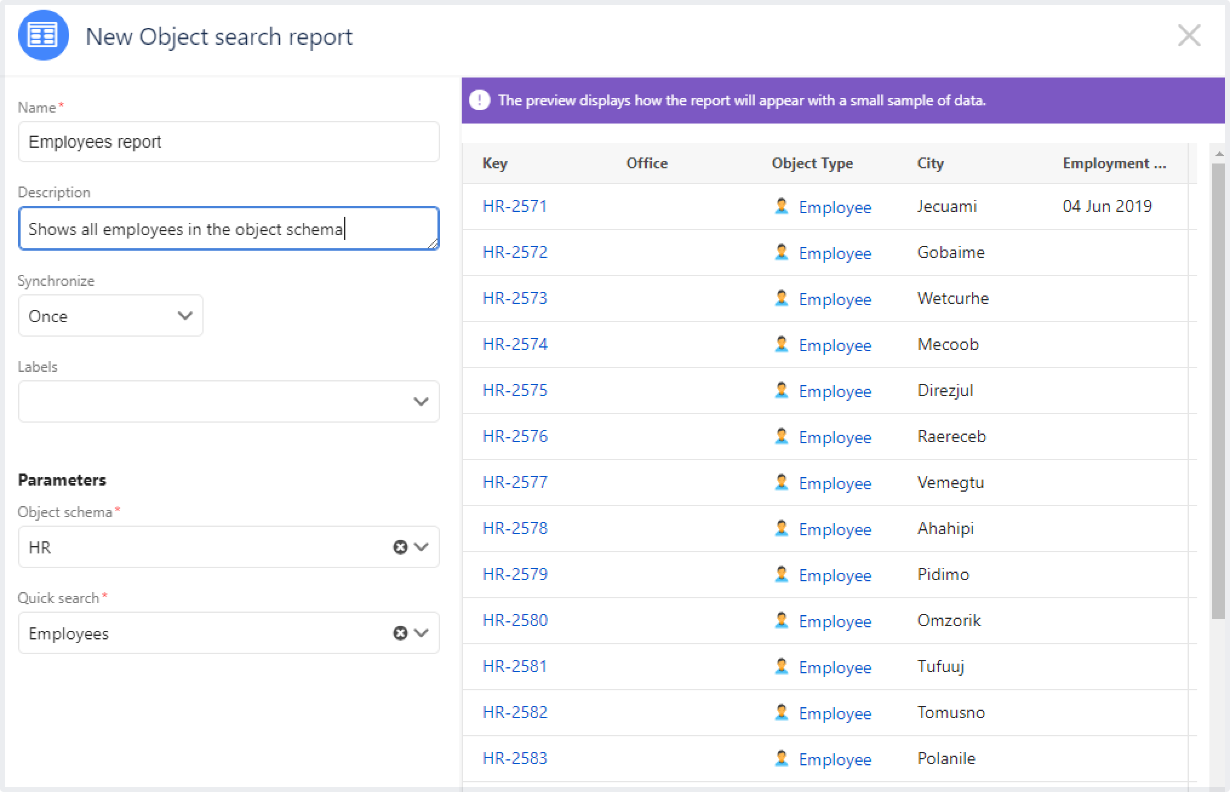The image size is (1230, 792).
Task: Click the employee icon in row HR-2571
Action: point(782,206)
